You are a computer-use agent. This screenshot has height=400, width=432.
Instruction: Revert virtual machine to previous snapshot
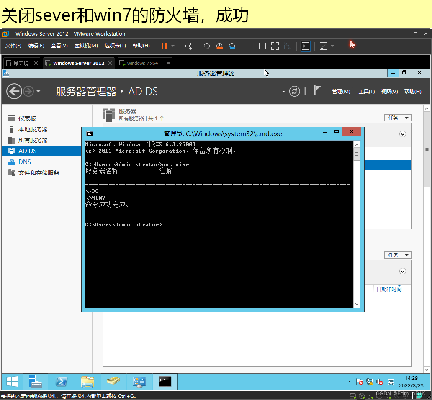[219, 46]
